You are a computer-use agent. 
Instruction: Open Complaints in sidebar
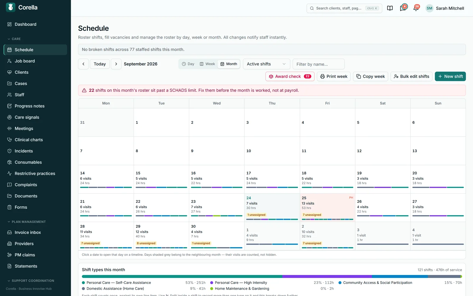35,185
